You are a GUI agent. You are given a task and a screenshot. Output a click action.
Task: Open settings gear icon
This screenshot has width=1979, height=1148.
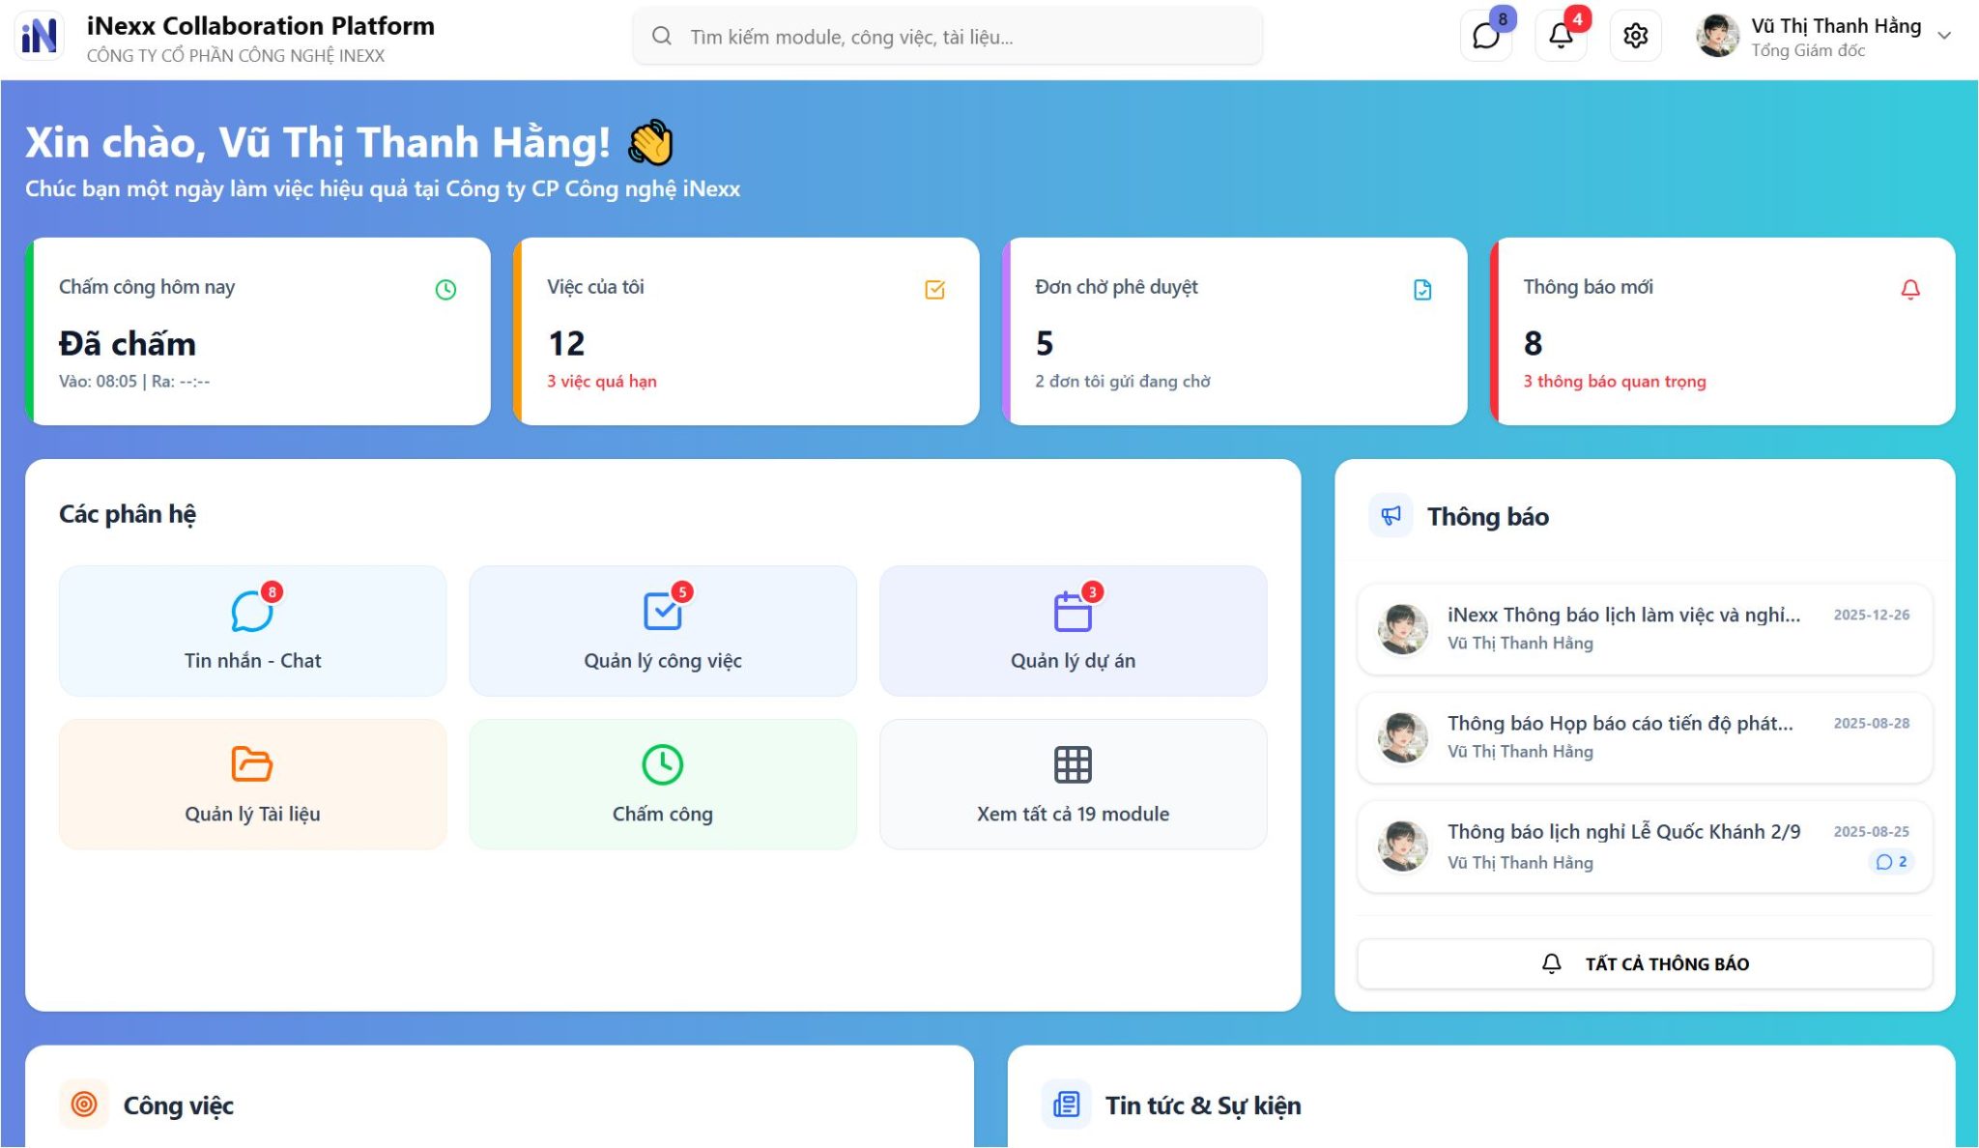click(x=1635, y=37)
